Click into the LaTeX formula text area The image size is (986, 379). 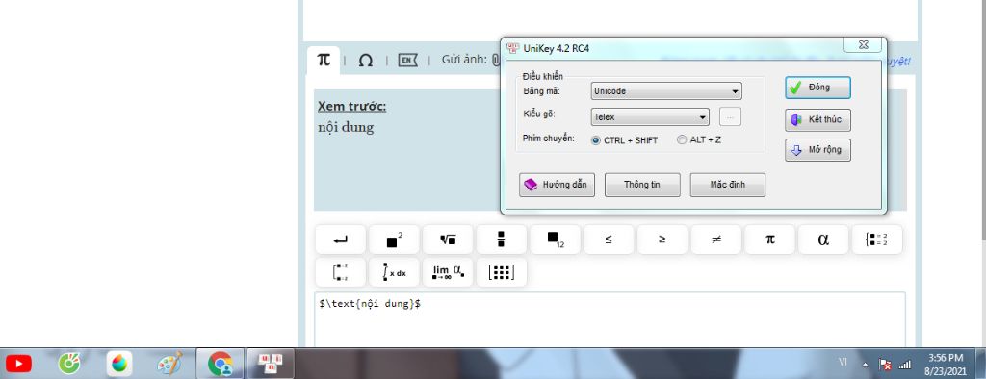coord(610,319)
